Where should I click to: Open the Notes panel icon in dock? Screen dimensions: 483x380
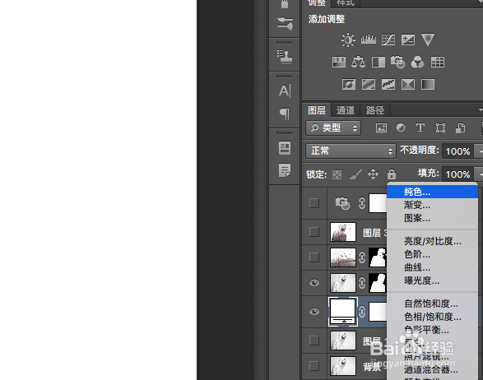tap(285, 170)
